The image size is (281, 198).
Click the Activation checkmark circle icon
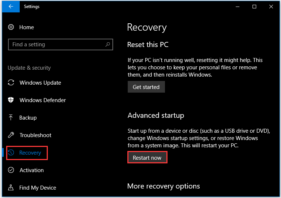tap(11, 170)
